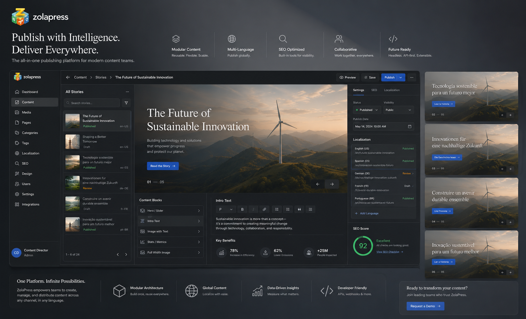Save the current story
Image resolution: width=526 pixels, height=319 pixels.
point(370,77)
